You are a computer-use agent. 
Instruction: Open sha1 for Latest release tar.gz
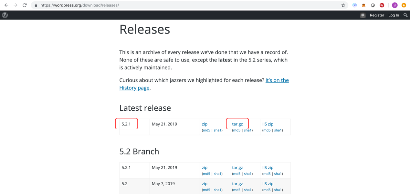(248, 130)
